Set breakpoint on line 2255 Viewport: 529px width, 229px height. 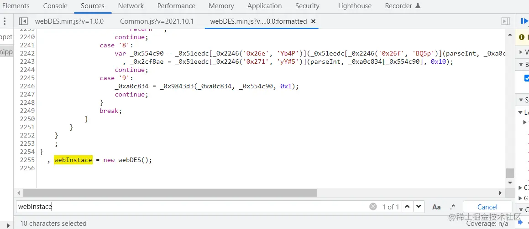click(27, 160)
